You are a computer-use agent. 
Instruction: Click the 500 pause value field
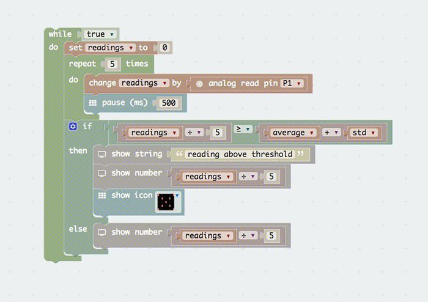[169, 103]
